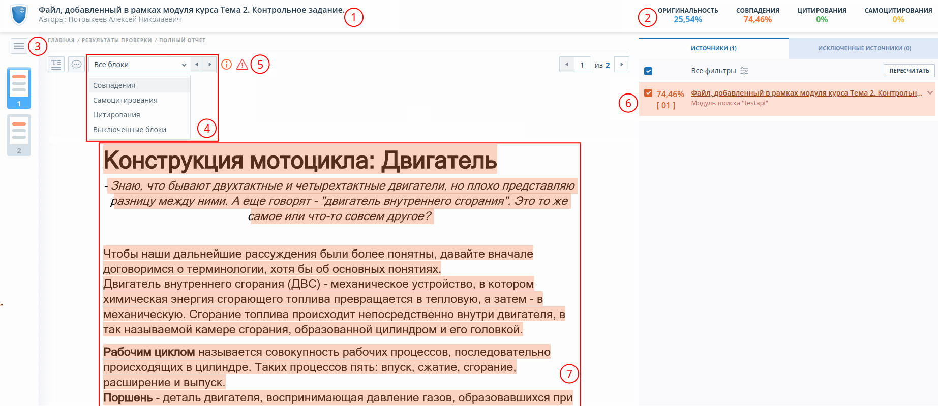Image resolution: width=938 pixels, height=406 pixels.
Task: Switch to Исключенные источники tab
Action: (864, 48)
